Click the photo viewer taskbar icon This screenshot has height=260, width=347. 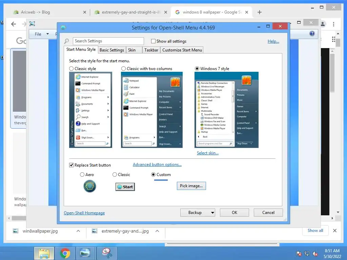click(x=85, y=253)
